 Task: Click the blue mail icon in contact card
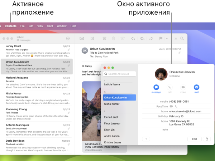tap(196, 87)
